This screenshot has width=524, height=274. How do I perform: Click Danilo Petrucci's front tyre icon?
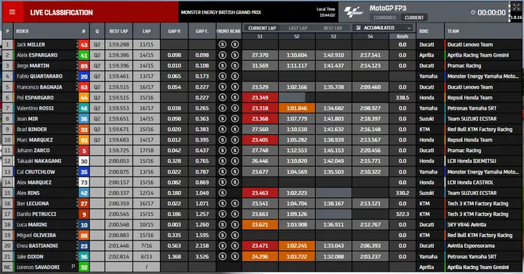[222, 214]
